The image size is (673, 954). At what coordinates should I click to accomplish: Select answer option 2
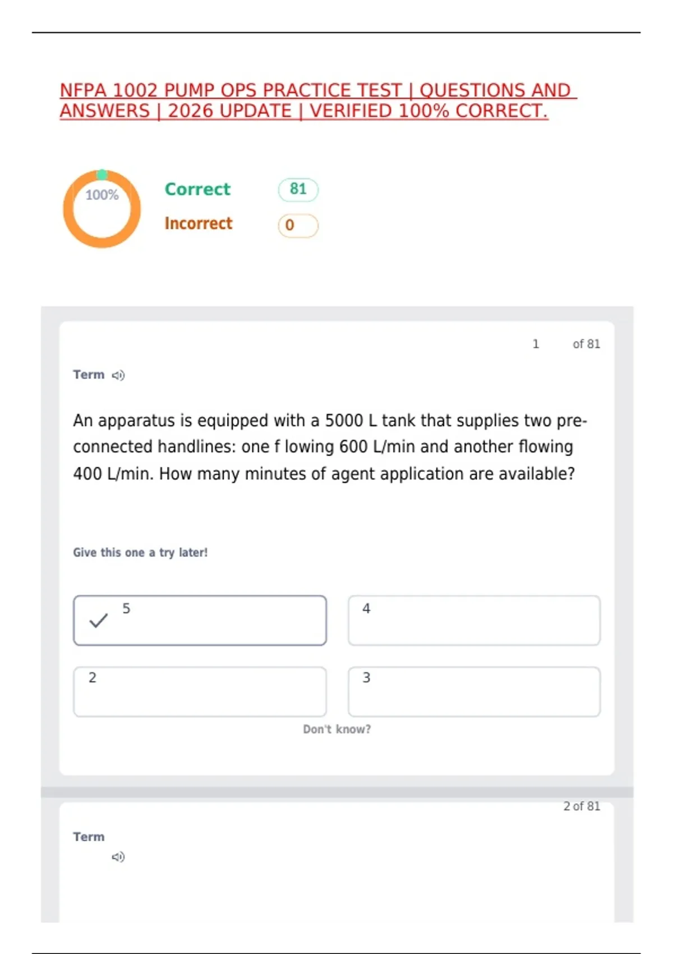pyautogui.click(x=200, y=691)
